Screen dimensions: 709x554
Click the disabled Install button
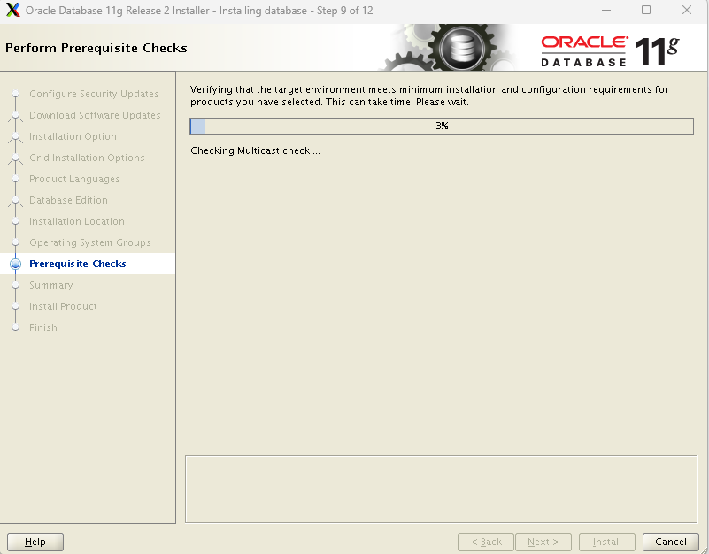pos(607,542)
